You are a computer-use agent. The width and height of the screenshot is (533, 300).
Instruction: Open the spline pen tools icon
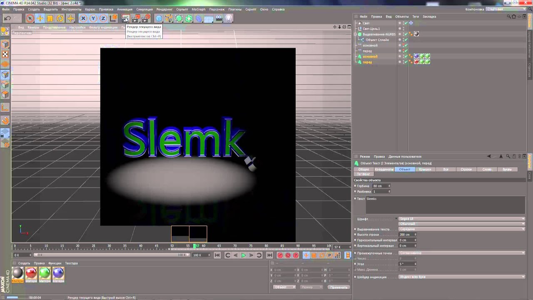[169, 18]
